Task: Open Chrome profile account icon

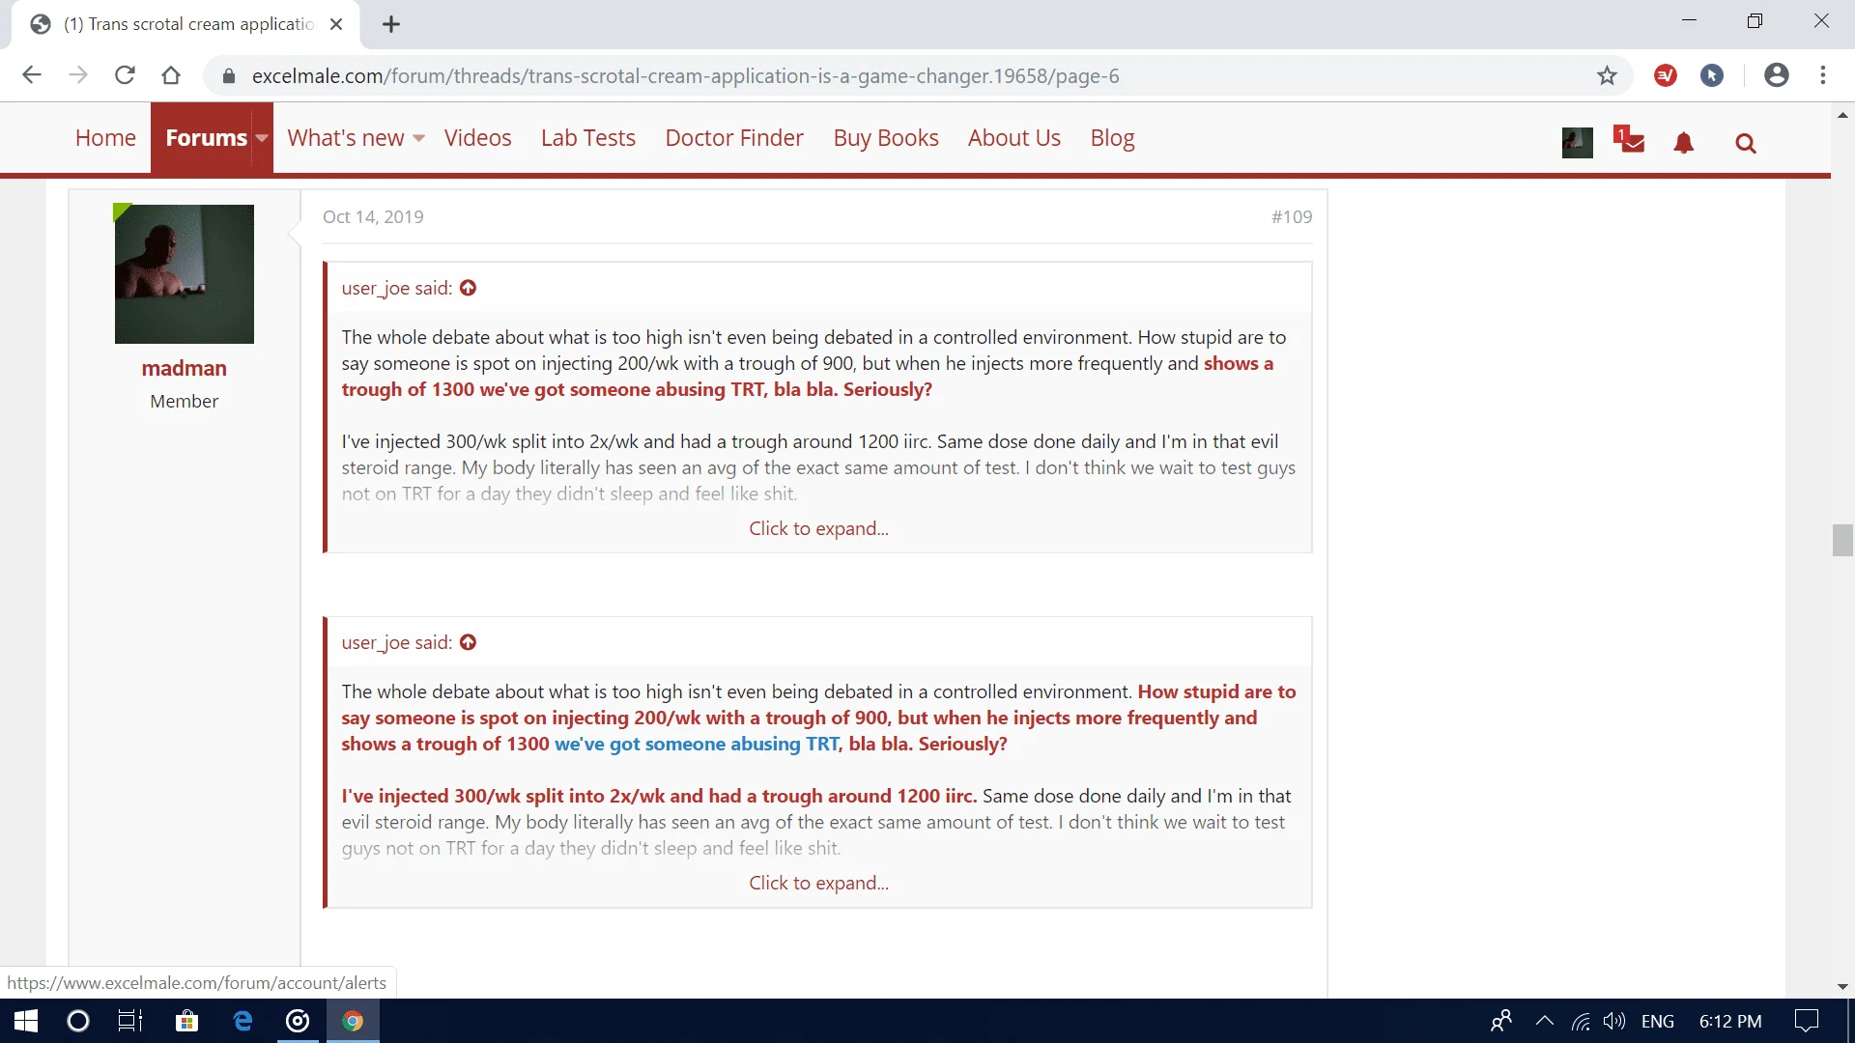Action: click(x=1776, y=75)
